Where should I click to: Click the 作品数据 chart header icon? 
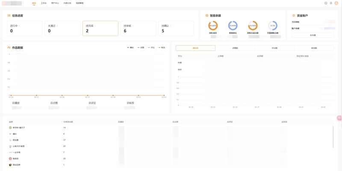click(9, 48)
